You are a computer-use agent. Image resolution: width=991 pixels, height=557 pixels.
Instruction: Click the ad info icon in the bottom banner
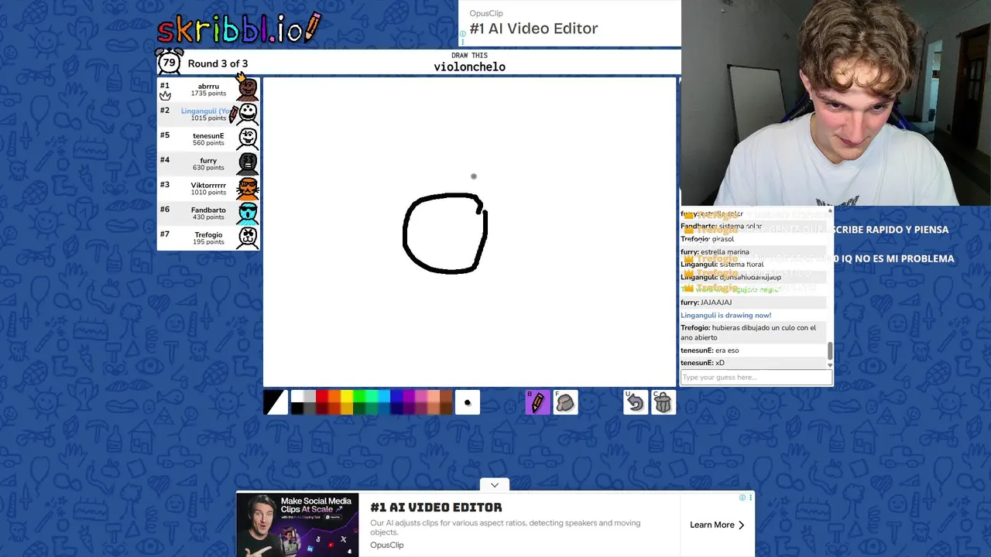click(x=742, y=497)
